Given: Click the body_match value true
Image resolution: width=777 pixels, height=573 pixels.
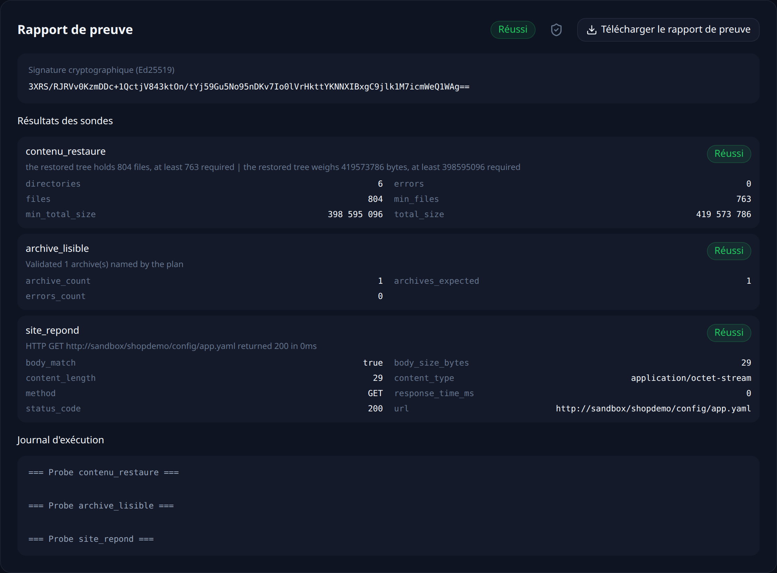Looking at the screenshot, I should (373, 363).
